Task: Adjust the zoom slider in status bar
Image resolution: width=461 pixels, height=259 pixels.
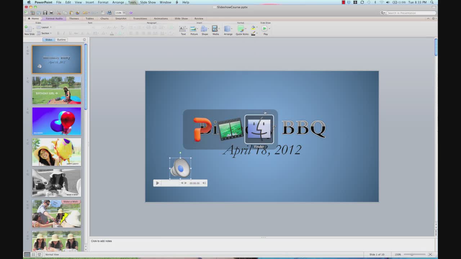Action: tap(412, 254)
